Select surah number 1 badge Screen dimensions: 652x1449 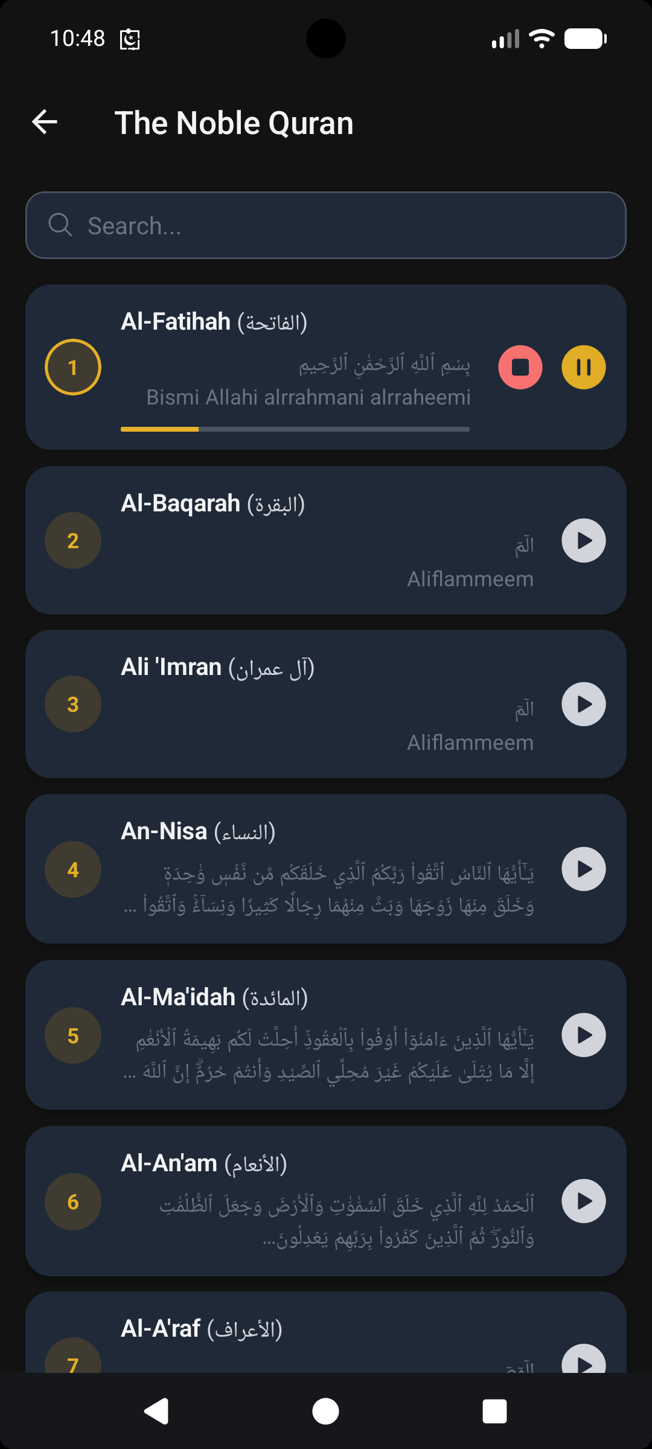pos(73,367)
